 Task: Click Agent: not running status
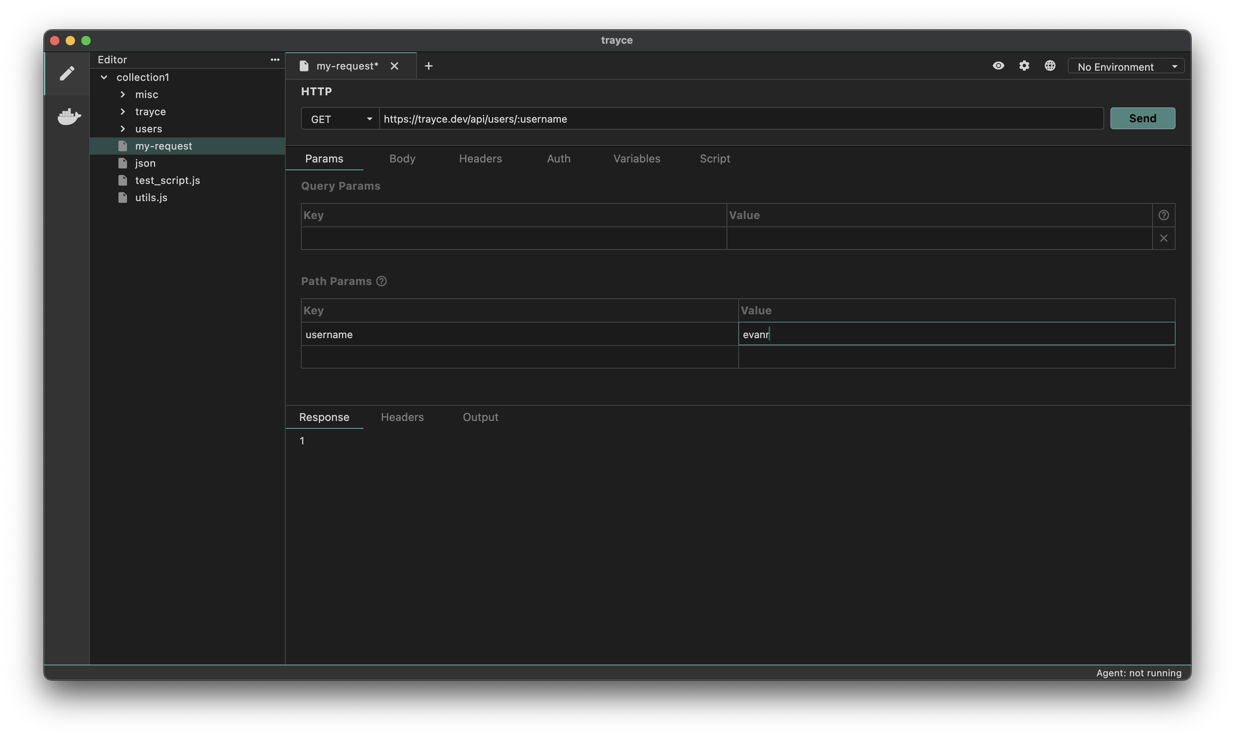coord(1138,673)
